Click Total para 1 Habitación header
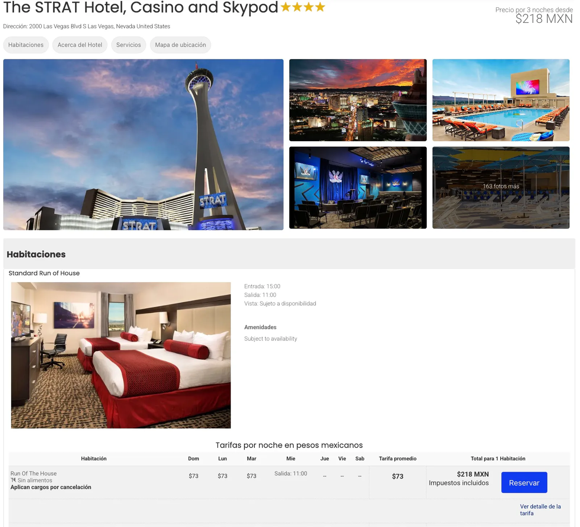Screen dimensions: 580x527 [x=498, y=459]
